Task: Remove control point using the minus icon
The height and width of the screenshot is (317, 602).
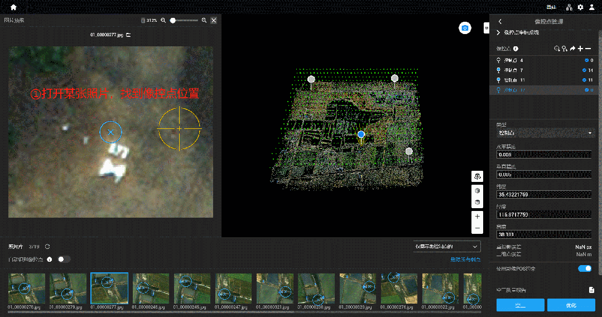Action: click(x=588, y=49)
